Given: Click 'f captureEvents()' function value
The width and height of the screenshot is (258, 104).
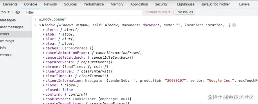Looking at the screenshot, I should pos(95,62).
